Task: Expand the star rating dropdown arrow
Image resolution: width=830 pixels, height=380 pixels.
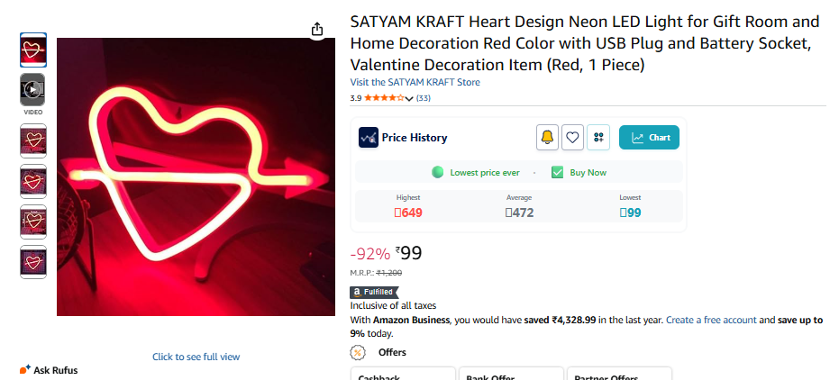Action: (x=409, y=98)
